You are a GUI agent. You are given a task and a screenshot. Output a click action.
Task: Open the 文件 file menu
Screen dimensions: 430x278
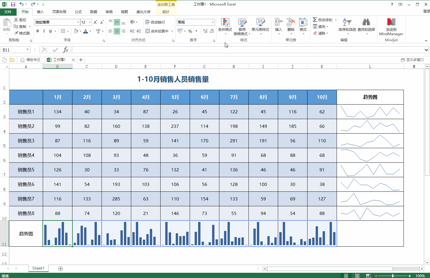(x=8, y=12)
